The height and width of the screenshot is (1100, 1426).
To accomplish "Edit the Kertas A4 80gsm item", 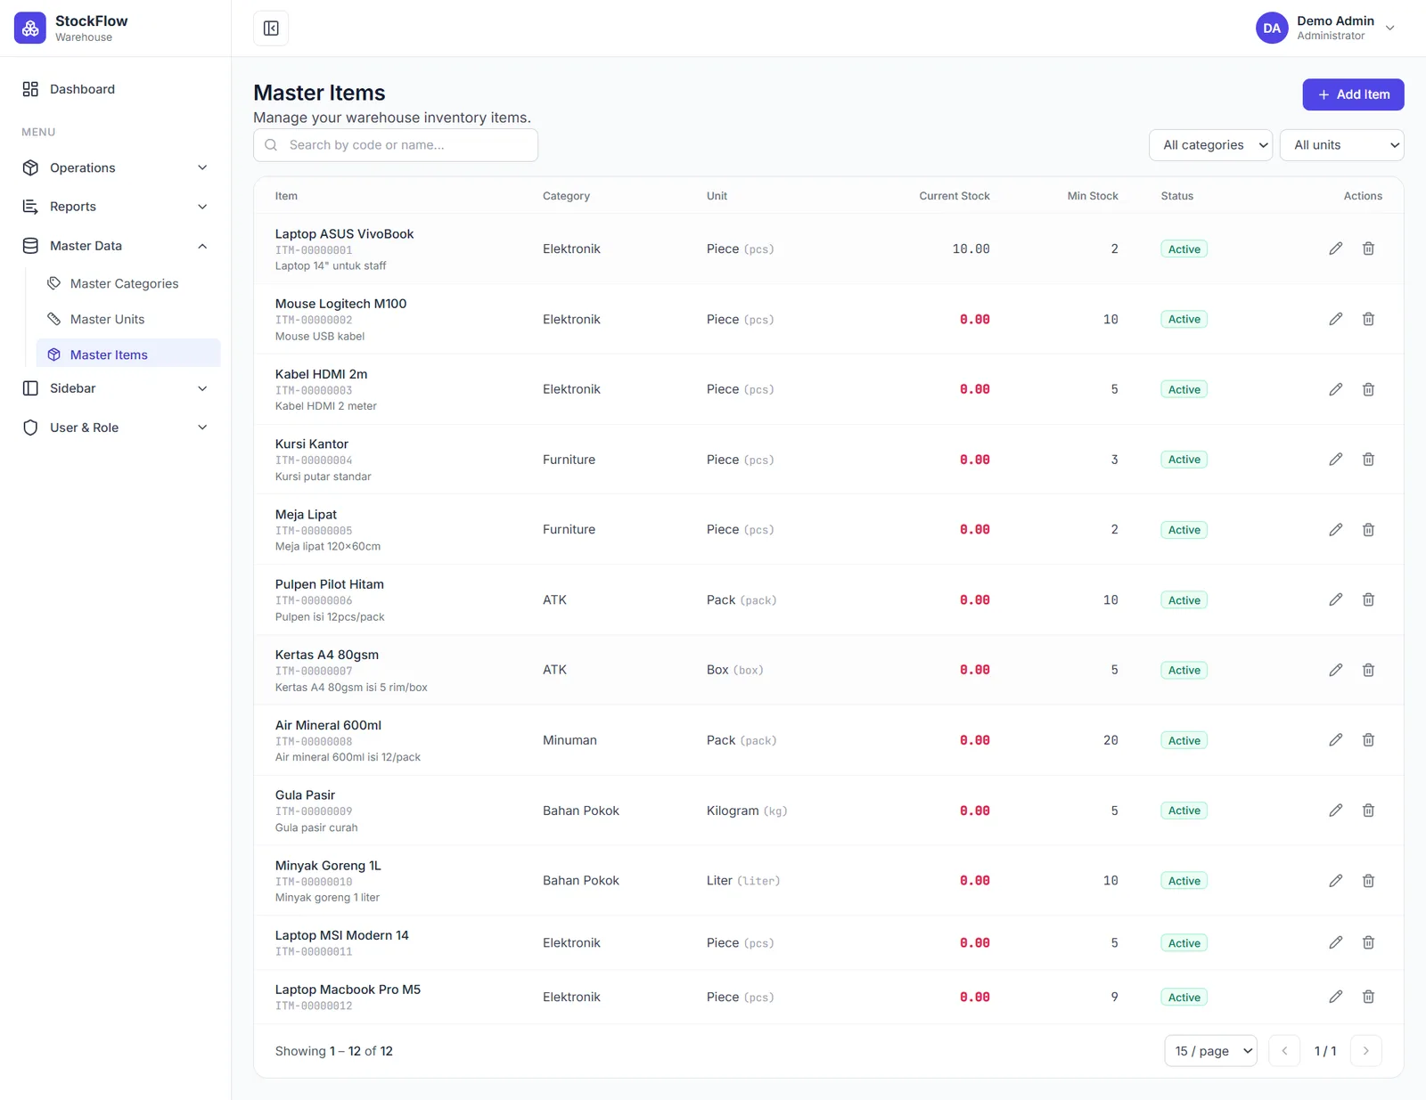I will click(1335, 670).
